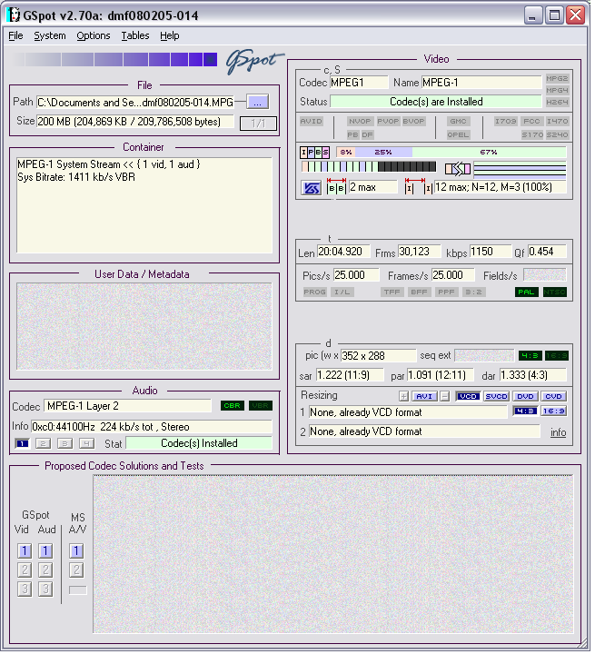Click the B-B max consecutive frames icon
Viewport: 595px width, 654px height.
click(x=336, y=186)
